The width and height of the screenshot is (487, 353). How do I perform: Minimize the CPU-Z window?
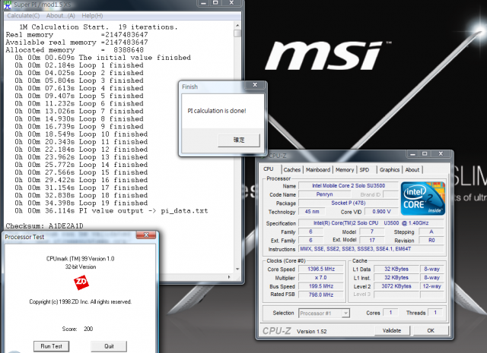412,153
